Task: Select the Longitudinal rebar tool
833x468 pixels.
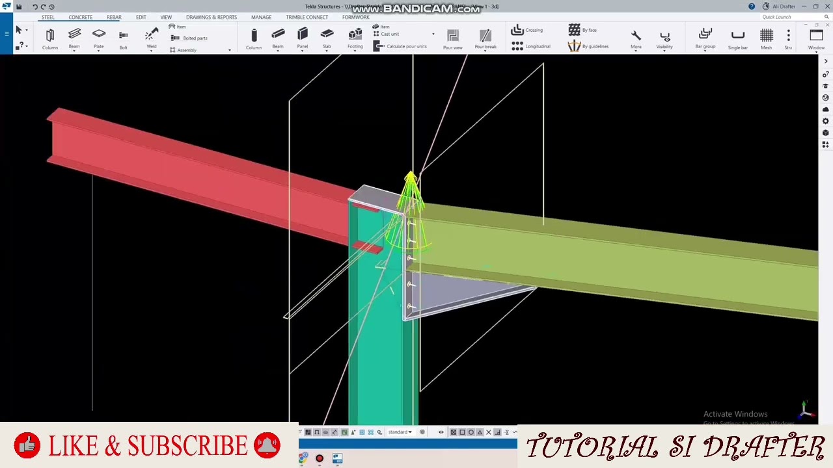Action: (531, 46)
